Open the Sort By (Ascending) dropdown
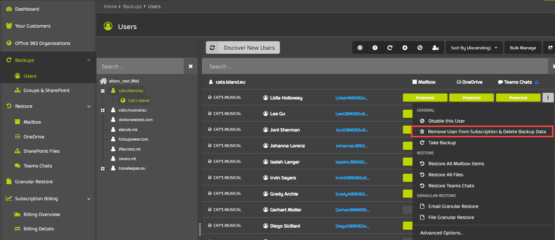Screen dimensions: 555x240 474,47
